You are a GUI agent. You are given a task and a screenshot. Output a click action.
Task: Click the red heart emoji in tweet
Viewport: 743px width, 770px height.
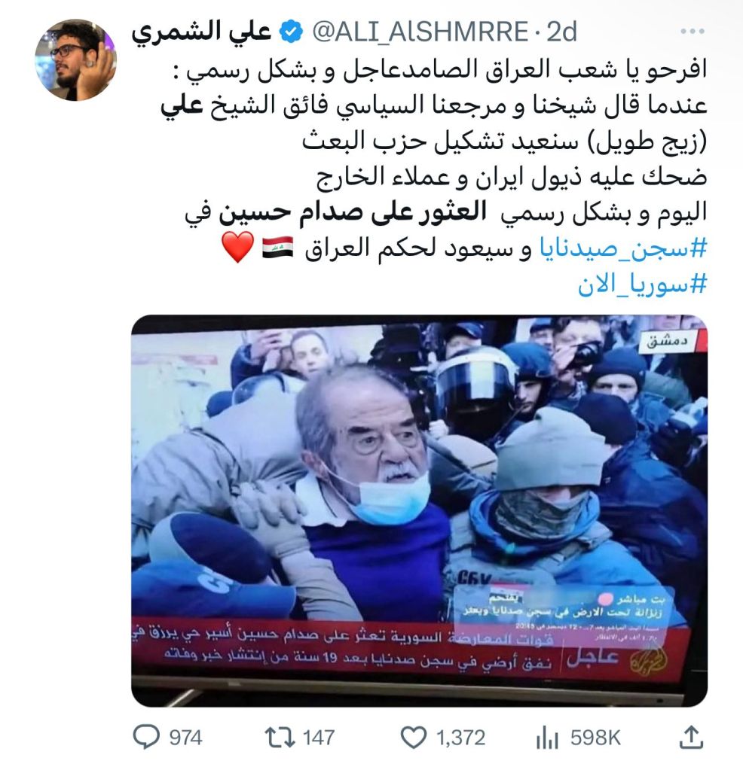(238, 247)
